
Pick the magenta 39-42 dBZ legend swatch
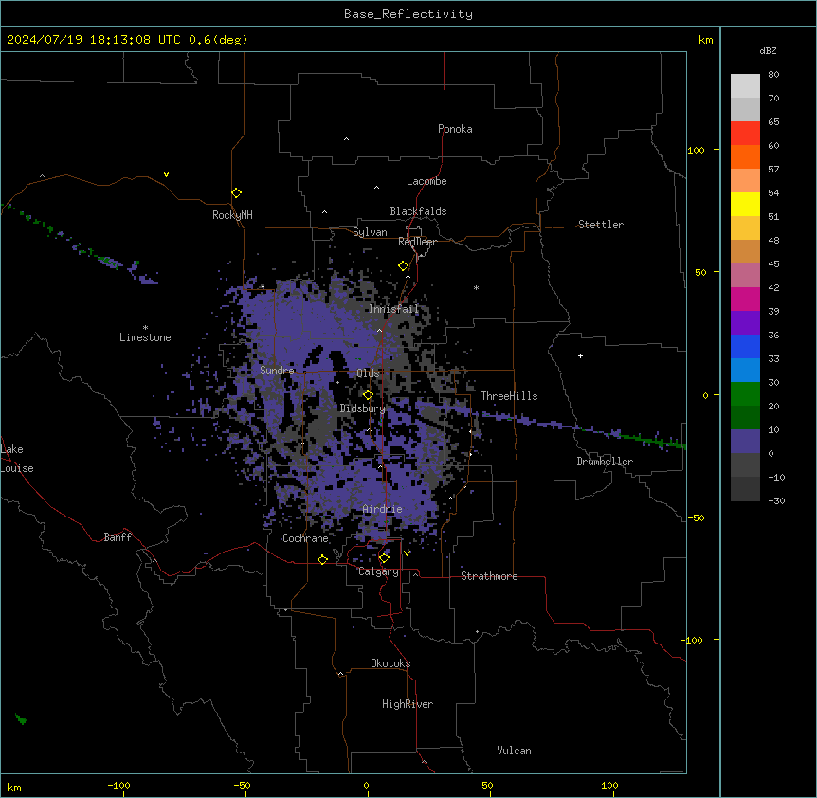coord(745,299)
